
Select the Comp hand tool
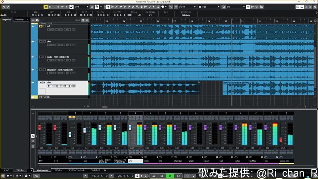(141, 7)
